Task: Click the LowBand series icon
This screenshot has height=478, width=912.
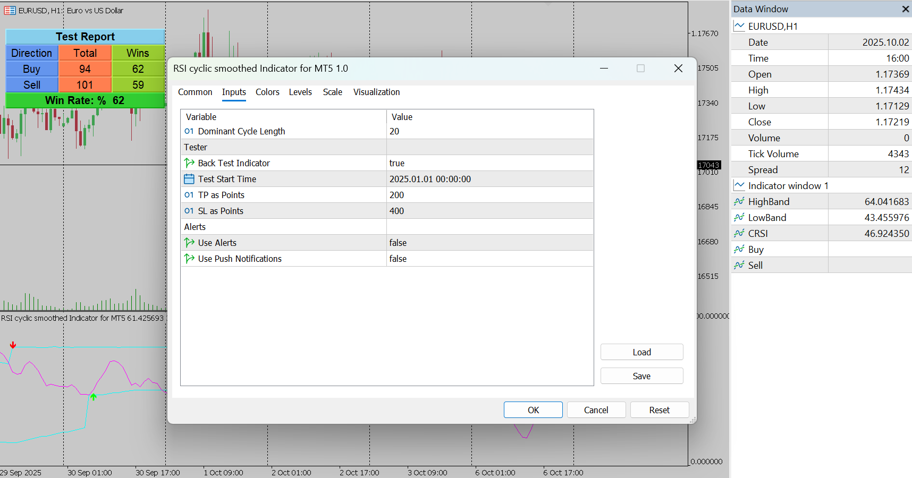Action: [739, 217]
